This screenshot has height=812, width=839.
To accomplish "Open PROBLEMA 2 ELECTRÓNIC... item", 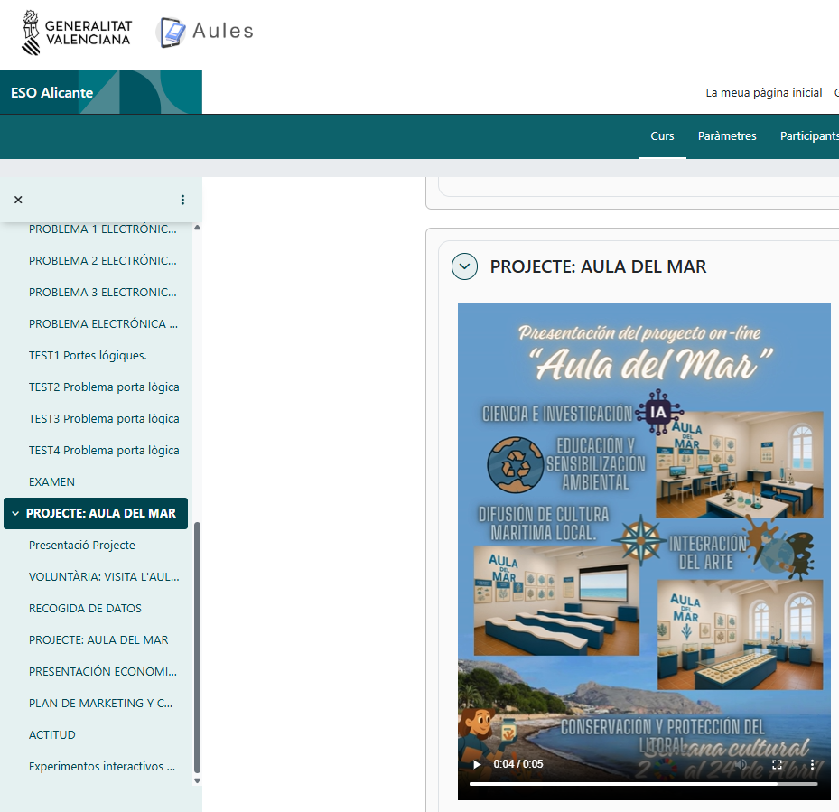I will 103,261.
